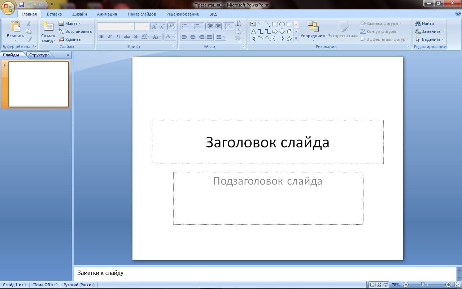Align text to the left
This screenshot has height=289, width=462.
point(184,37)
